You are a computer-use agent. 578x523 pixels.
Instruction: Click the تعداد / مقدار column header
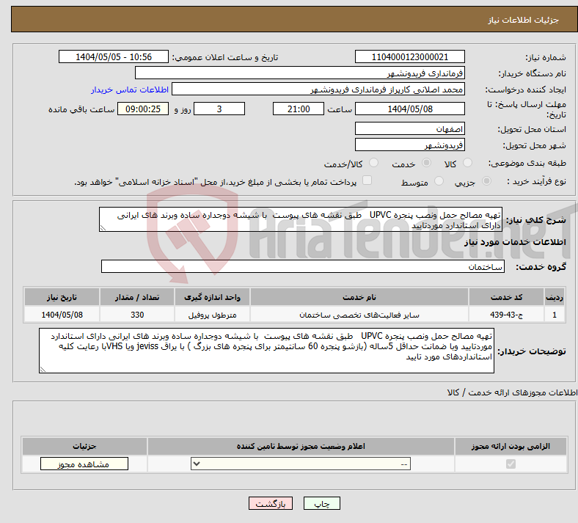137,297
